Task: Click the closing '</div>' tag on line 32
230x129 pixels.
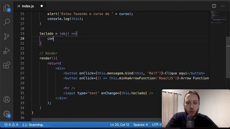Action: coord(61,98)
